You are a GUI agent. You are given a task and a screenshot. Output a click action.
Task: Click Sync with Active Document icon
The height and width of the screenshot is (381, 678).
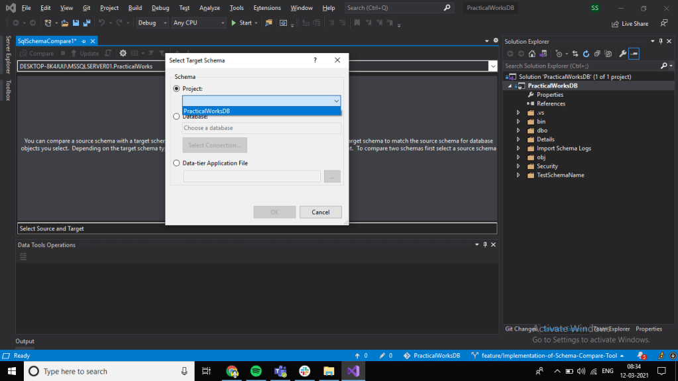(575, 54)
